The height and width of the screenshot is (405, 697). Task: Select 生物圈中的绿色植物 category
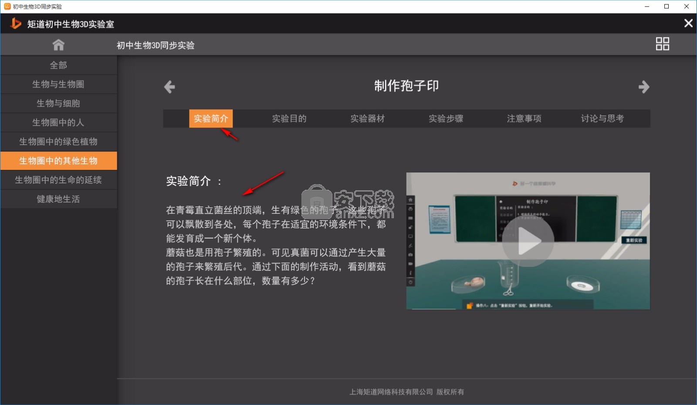click(58, 142)
